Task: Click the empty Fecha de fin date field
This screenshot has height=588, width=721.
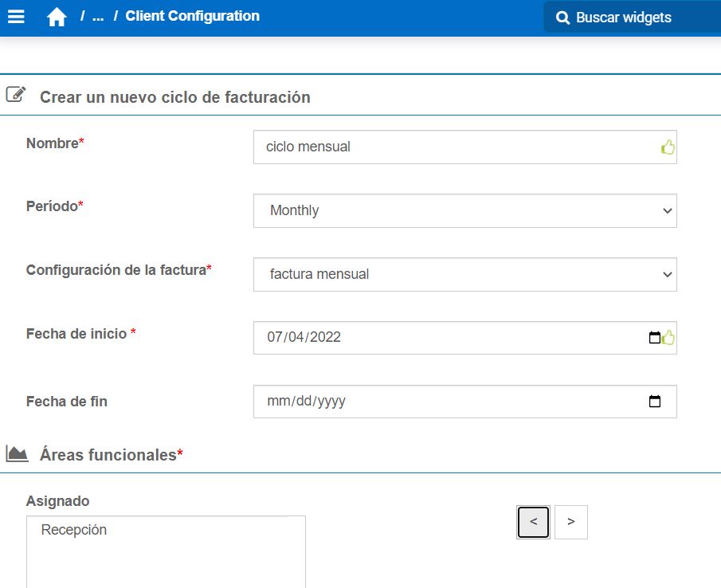Action: 438,401
